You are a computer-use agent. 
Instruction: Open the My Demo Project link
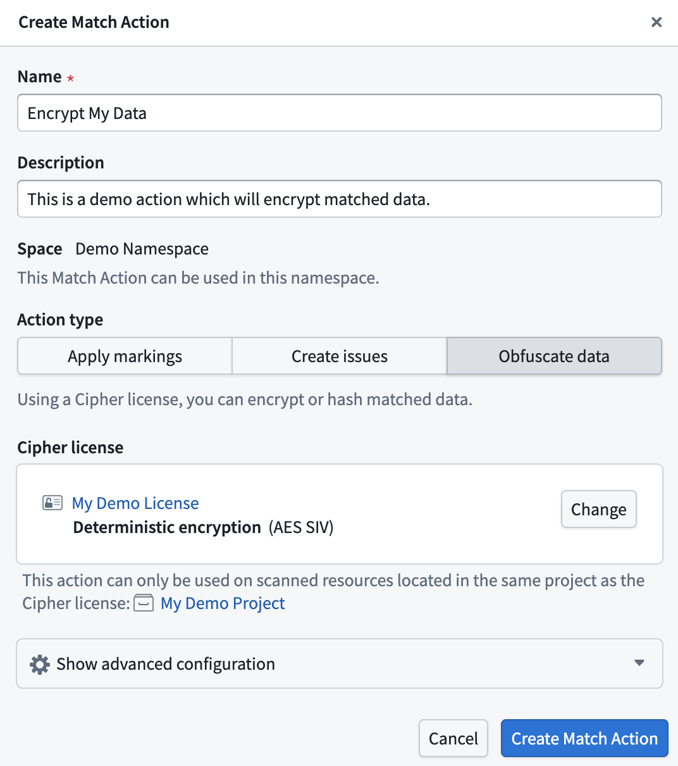[222, 603]
